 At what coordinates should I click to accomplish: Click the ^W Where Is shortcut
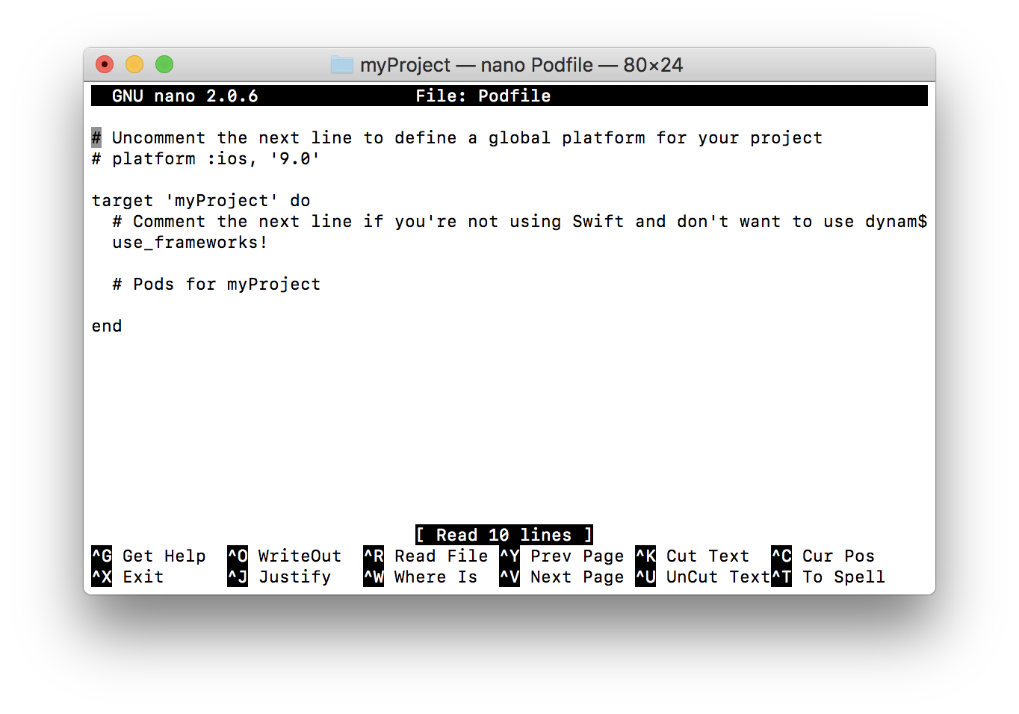point(421,577)
